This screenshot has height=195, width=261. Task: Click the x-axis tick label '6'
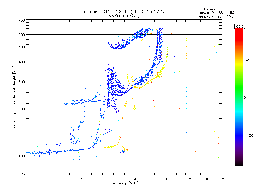point(167,179)
